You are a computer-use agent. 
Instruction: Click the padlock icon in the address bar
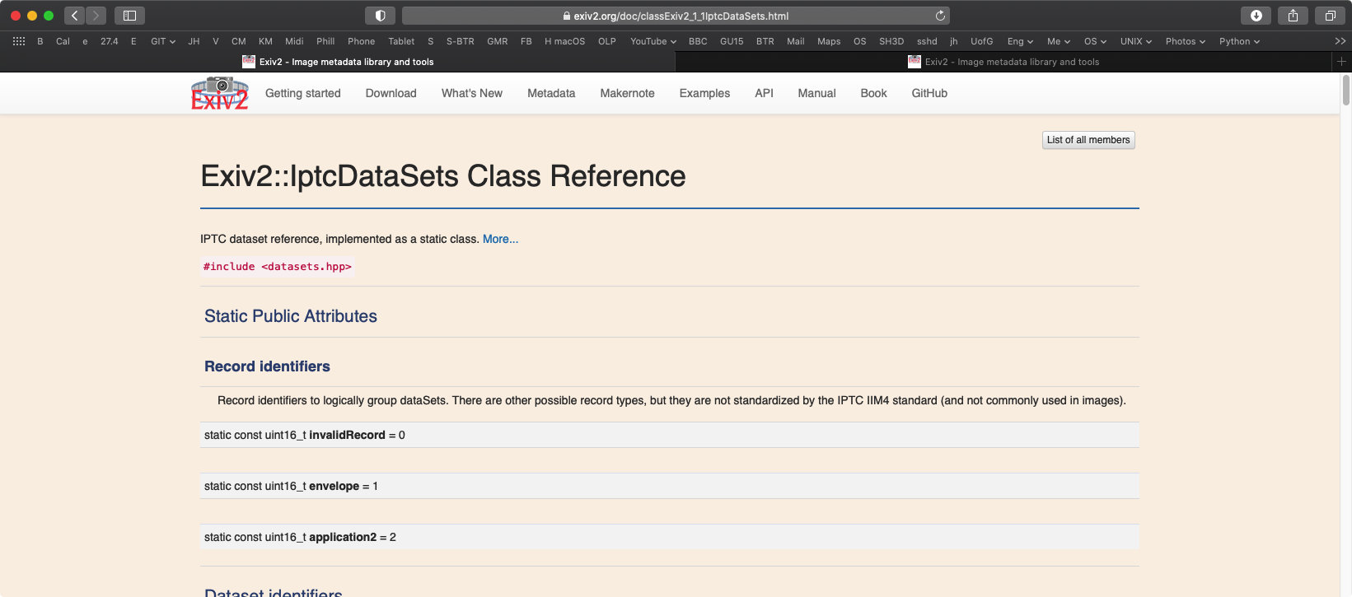coord(566,16)
